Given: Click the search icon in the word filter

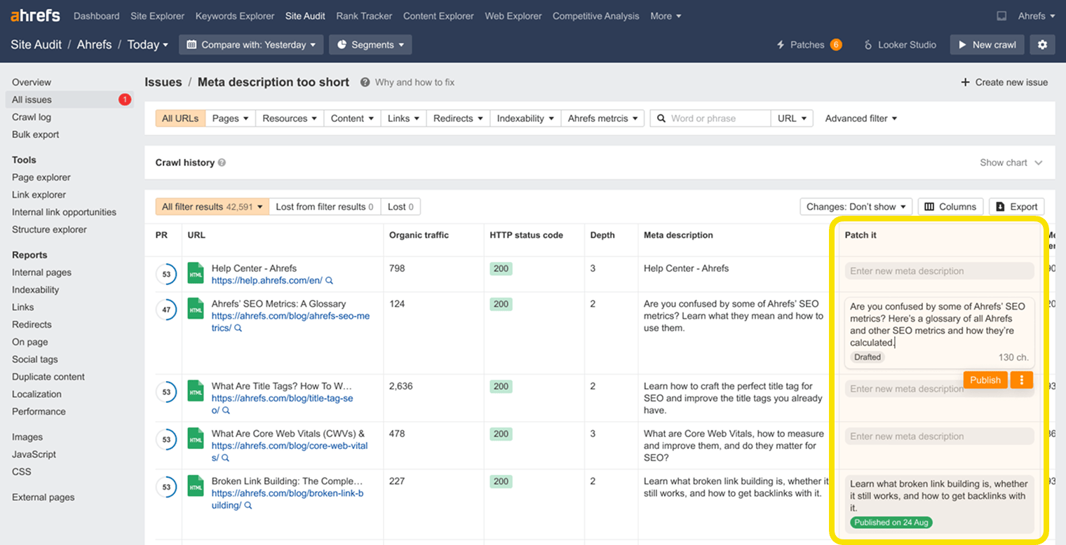Looking at the screenshot, I should click(660, 118).
